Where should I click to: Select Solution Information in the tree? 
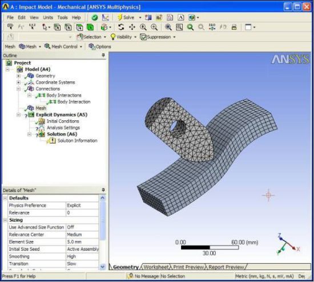pyautogui.click(x=77, y=141)
